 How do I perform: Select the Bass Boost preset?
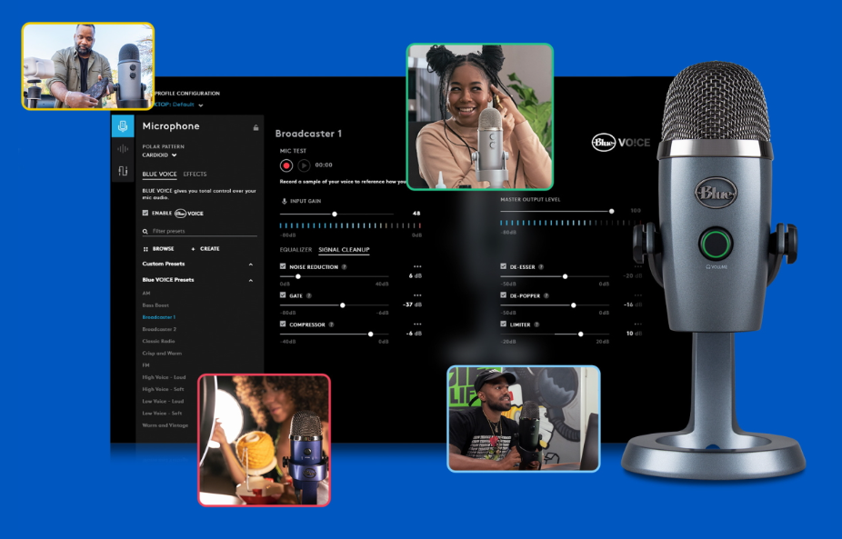click(x=155, y=305)
